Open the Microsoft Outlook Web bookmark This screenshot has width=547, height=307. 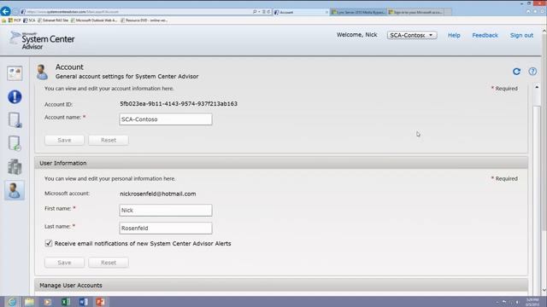94,20
